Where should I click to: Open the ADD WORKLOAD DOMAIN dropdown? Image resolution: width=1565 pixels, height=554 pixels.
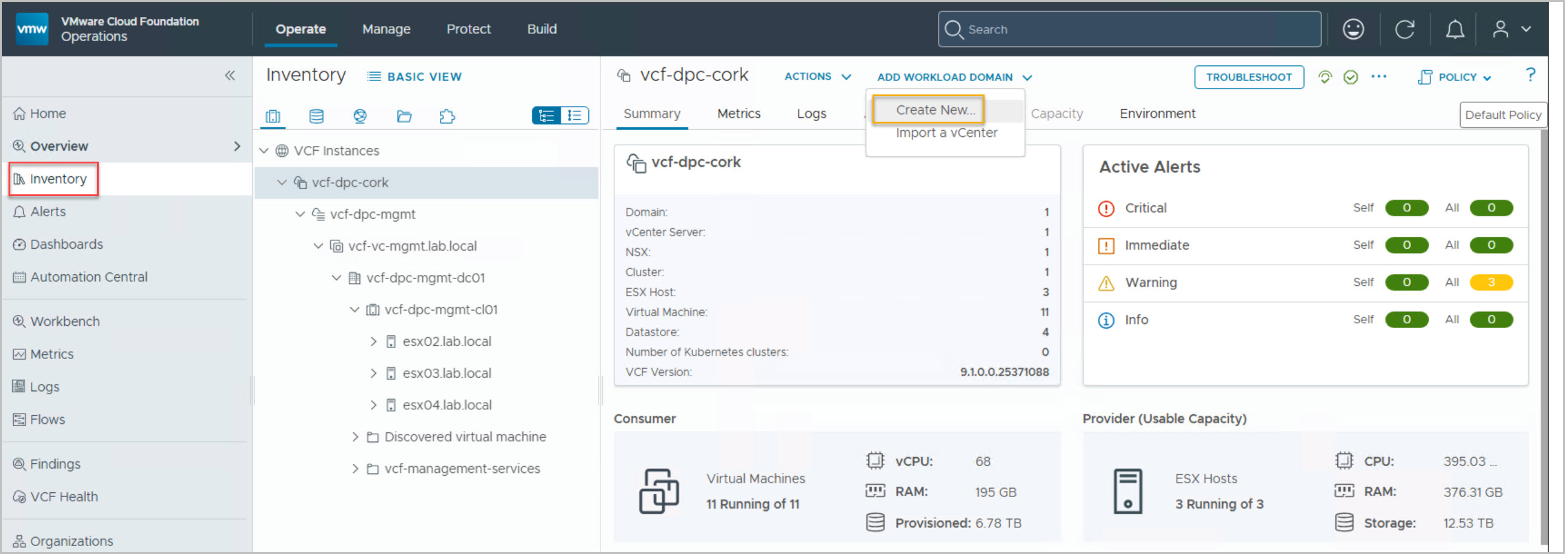pyautogui.click(x=954, y=77)
